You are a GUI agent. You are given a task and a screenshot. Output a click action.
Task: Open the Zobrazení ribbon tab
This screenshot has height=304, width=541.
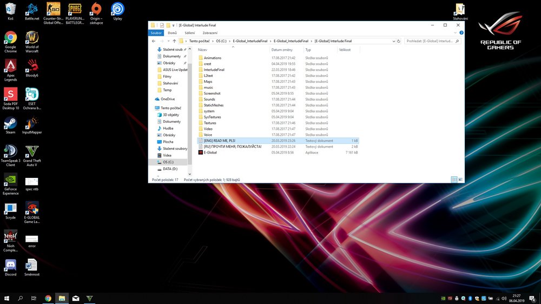(x=210, y=33)
